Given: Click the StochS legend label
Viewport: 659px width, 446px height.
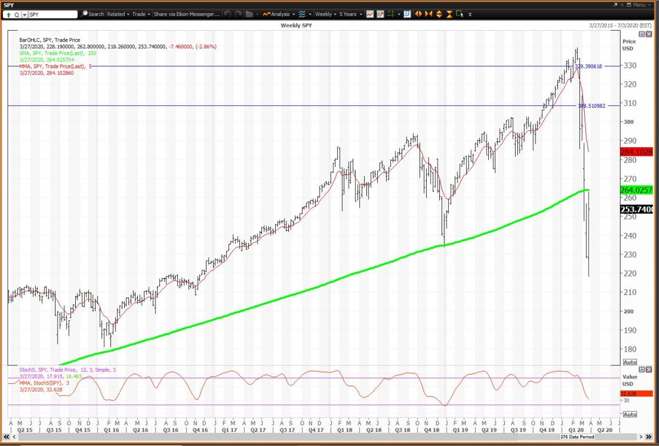Looking at the screenshot, I should [68, 370].
